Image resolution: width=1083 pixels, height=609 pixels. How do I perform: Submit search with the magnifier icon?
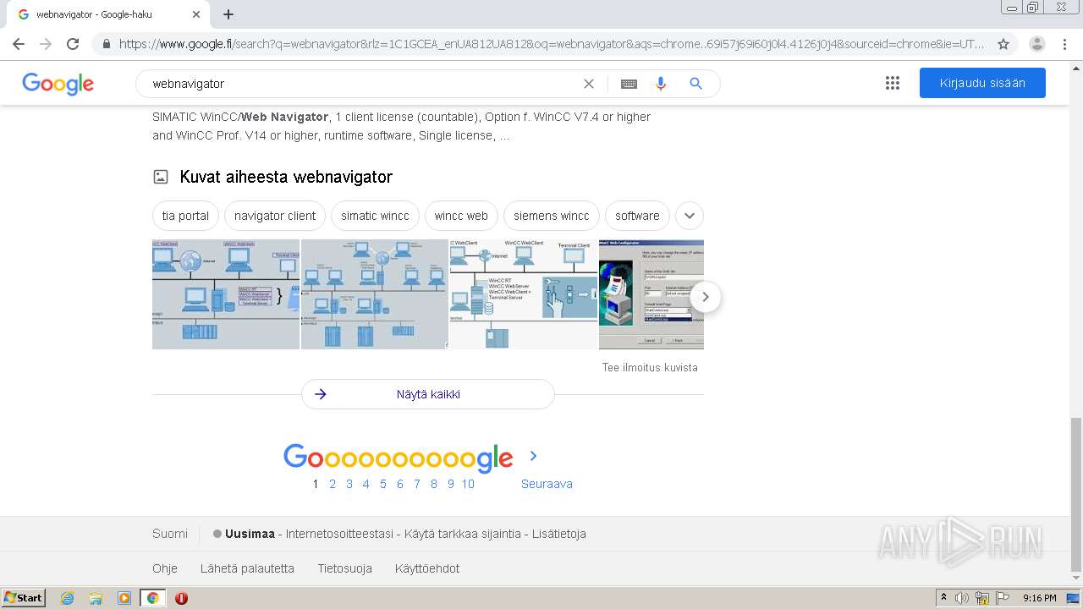click(695, 84)
